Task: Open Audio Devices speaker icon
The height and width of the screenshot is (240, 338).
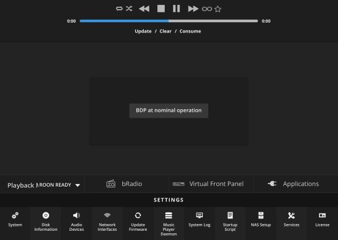Action: pyautogui.click(x=77, y=215)
